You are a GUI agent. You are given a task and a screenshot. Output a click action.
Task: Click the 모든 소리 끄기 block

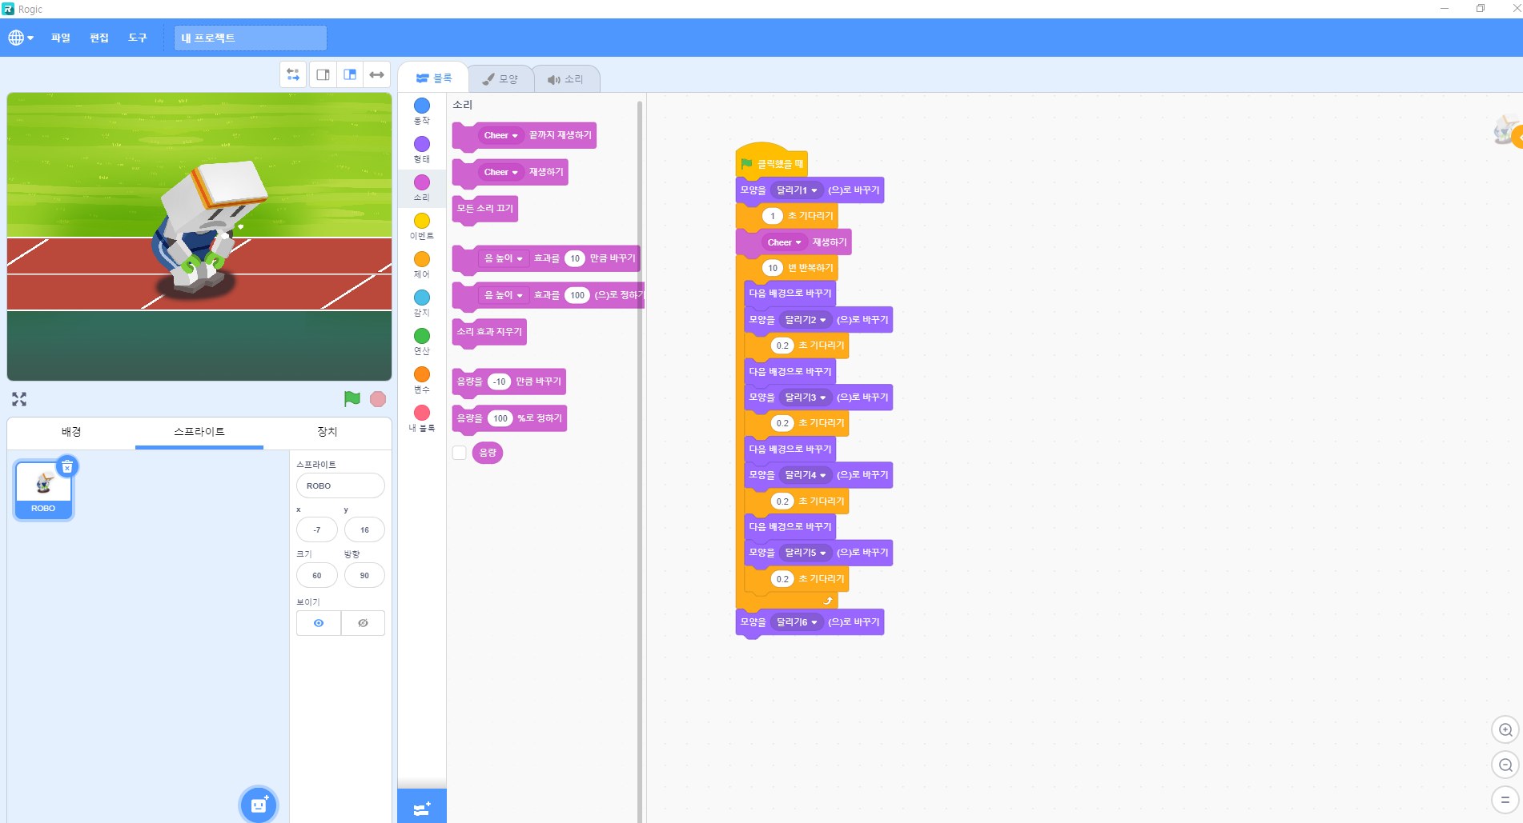484,209
